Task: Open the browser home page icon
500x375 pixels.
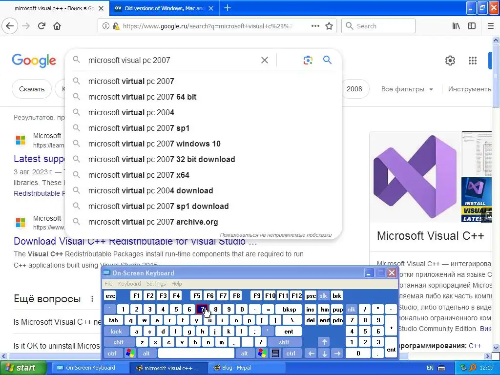Action: click(57, 26)
